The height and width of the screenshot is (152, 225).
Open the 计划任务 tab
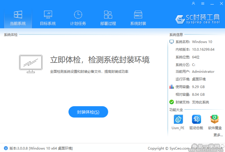(78, 18)
